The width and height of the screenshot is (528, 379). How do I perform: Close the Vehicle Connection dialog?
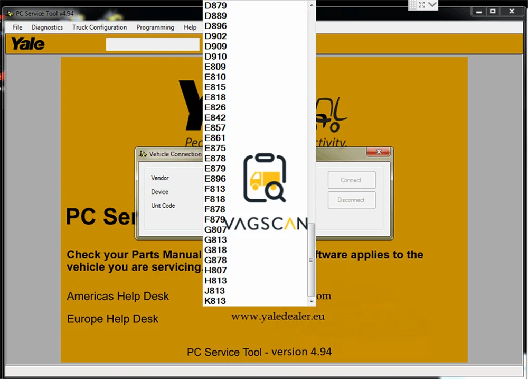tap(379, 152)
